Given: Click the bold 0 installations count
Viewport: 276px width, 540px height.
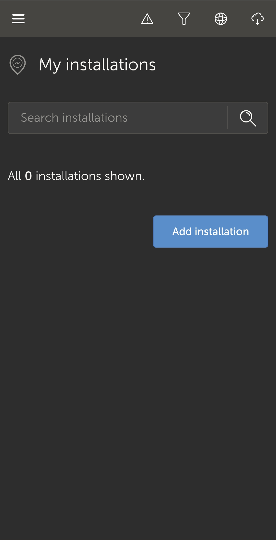Looking at the screenshot, I should click(x=28, y=176).
